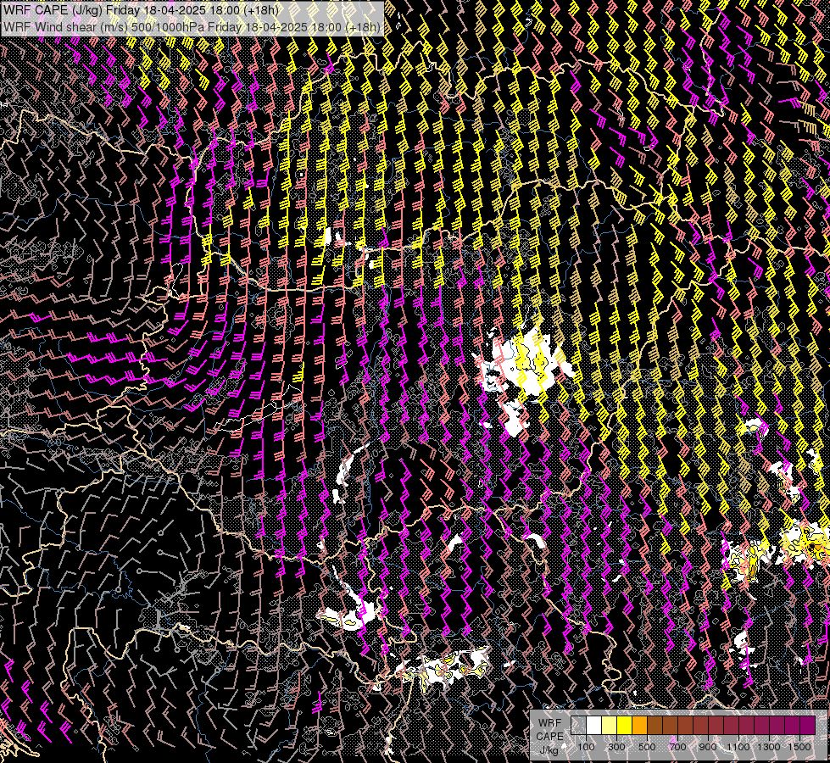830x763 pixels.
Task: Select the bright yellow CAPE legend swatch
Action: click(x=625, y=726)
